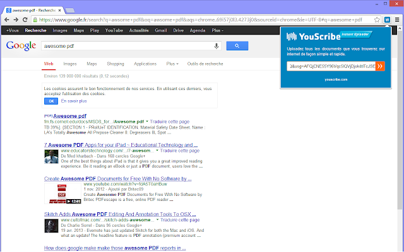This screenshot has width=404, height=252.
Task: Click the YouScribe URL input field
Action: coord(331,66)
